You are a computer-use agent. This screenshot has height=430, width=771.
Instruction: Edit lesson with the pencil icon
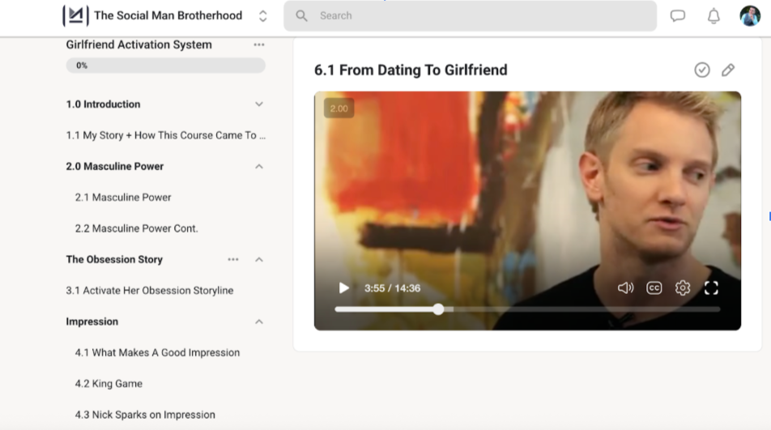tap(728, 70)
